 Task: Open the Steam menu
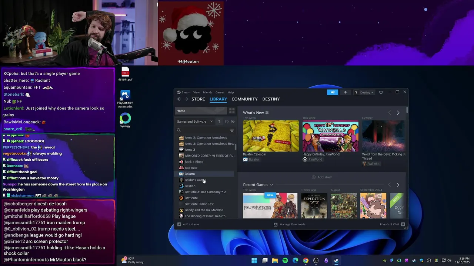click(x=186, y=92)
